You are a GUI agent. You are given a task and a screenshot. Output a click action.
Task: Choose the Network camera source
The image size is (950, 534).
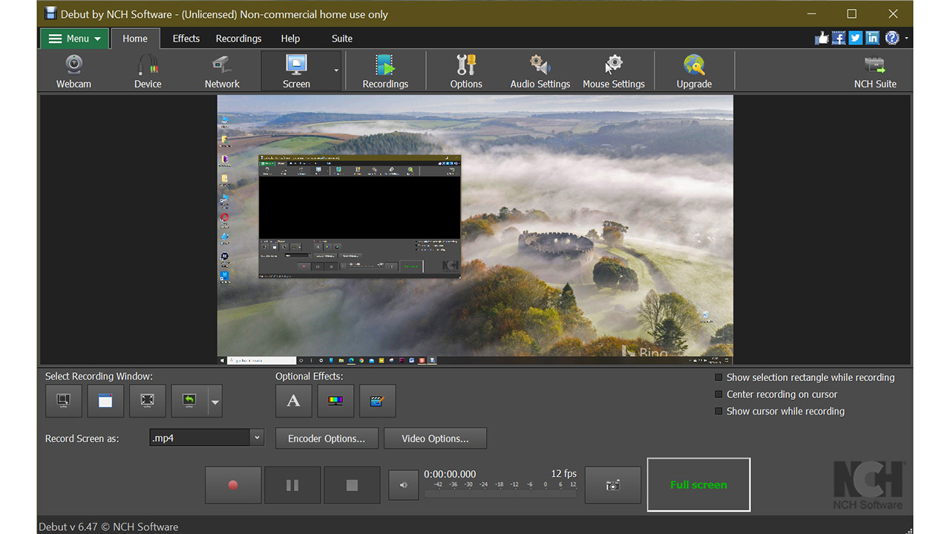222,71
